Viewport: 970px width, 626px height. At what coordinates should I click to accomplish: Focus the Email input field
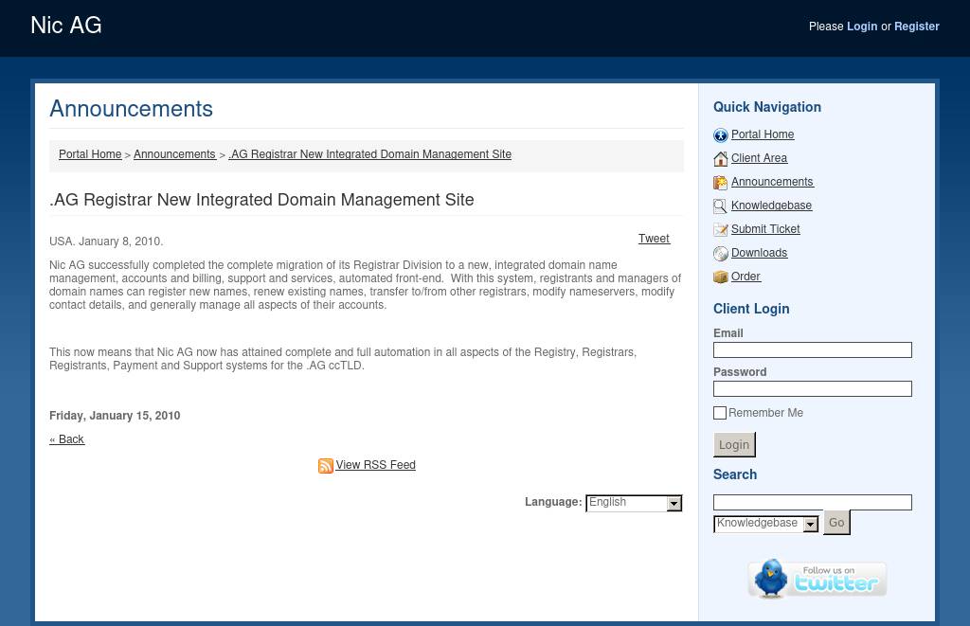coord(812,350)
